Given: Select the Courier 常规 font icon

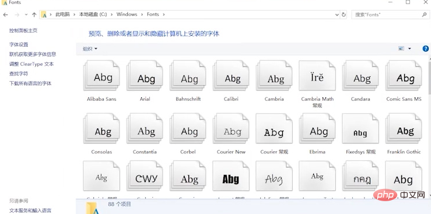Looking at the screenshot, I should (274, 128).
